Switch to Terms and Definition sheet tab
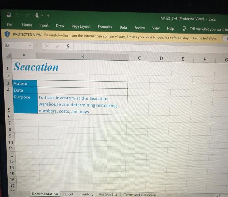 click(140, 195)
